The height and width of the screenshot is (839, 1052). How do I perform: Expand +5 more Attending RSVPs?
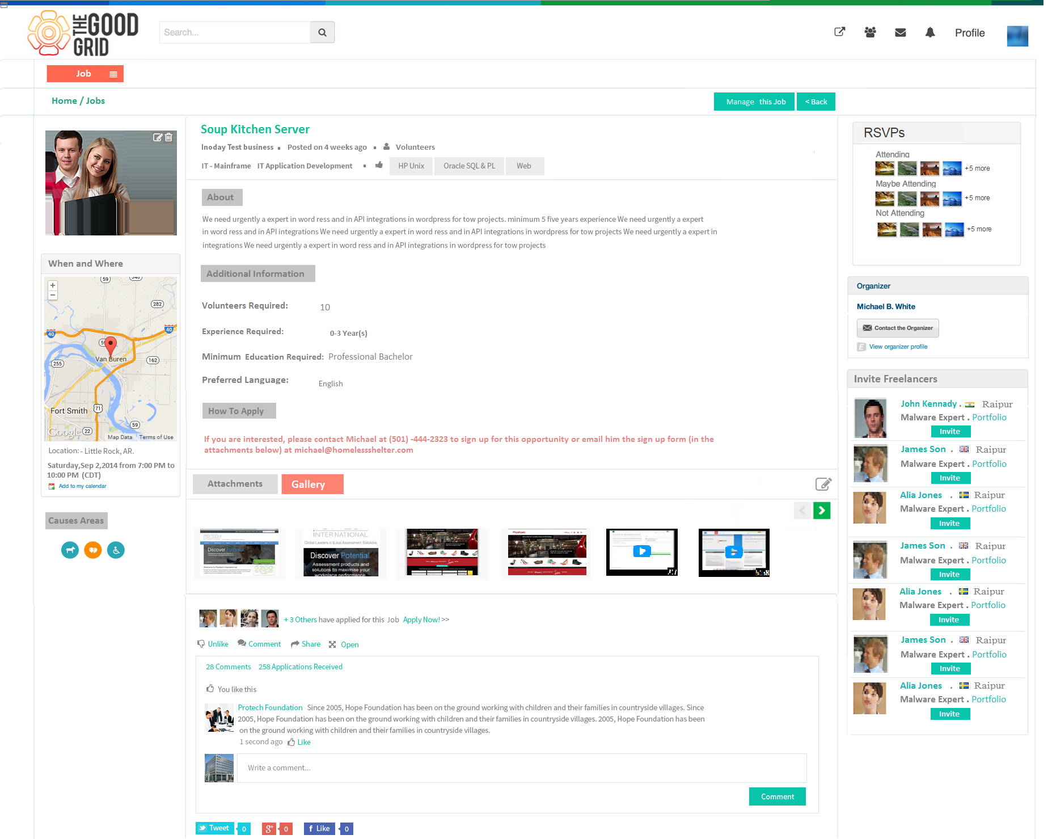coord(977,168)
